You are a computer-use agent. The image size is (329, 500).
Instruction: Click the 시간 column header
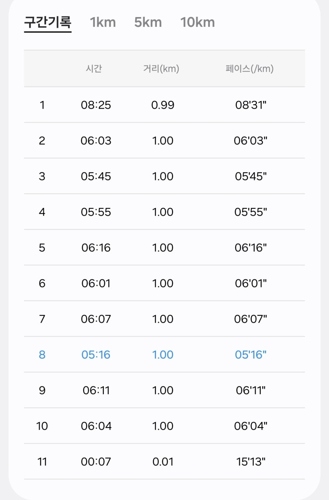coord(94,69)
